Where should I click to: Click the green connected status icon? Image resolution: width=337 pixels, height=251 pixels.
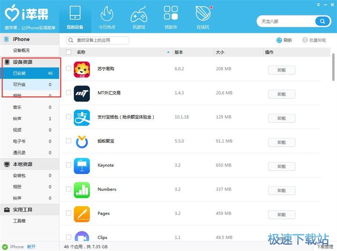click(x=5, y=247)
